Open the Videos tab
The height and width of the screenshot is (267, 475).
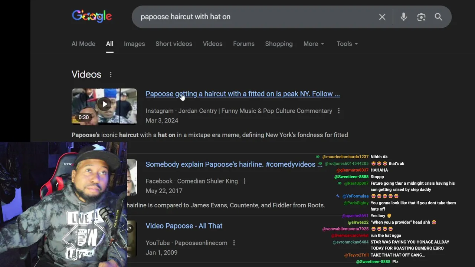pos(213,44)
